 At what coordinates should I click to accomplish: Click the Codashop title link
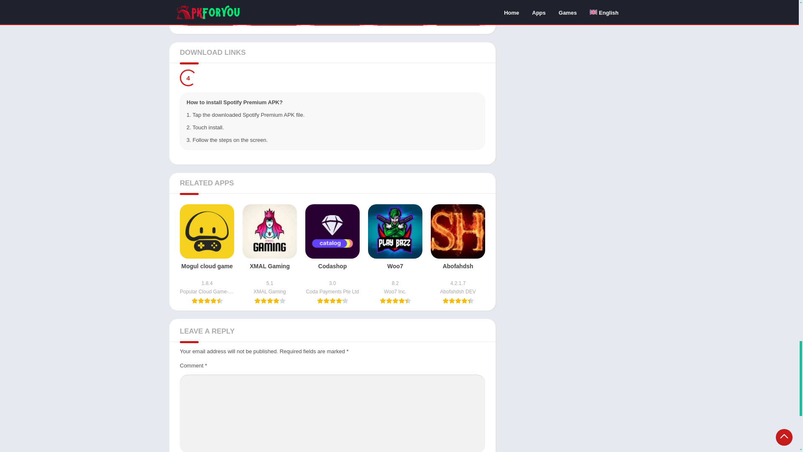332,266
